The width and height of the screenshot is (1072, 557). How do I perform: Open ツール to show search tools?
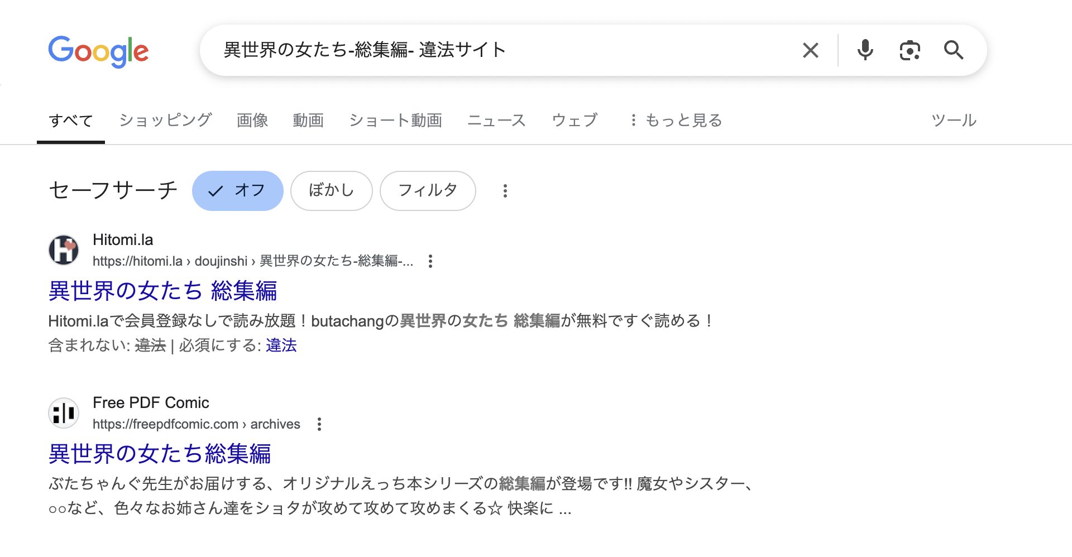coord(954,119)
